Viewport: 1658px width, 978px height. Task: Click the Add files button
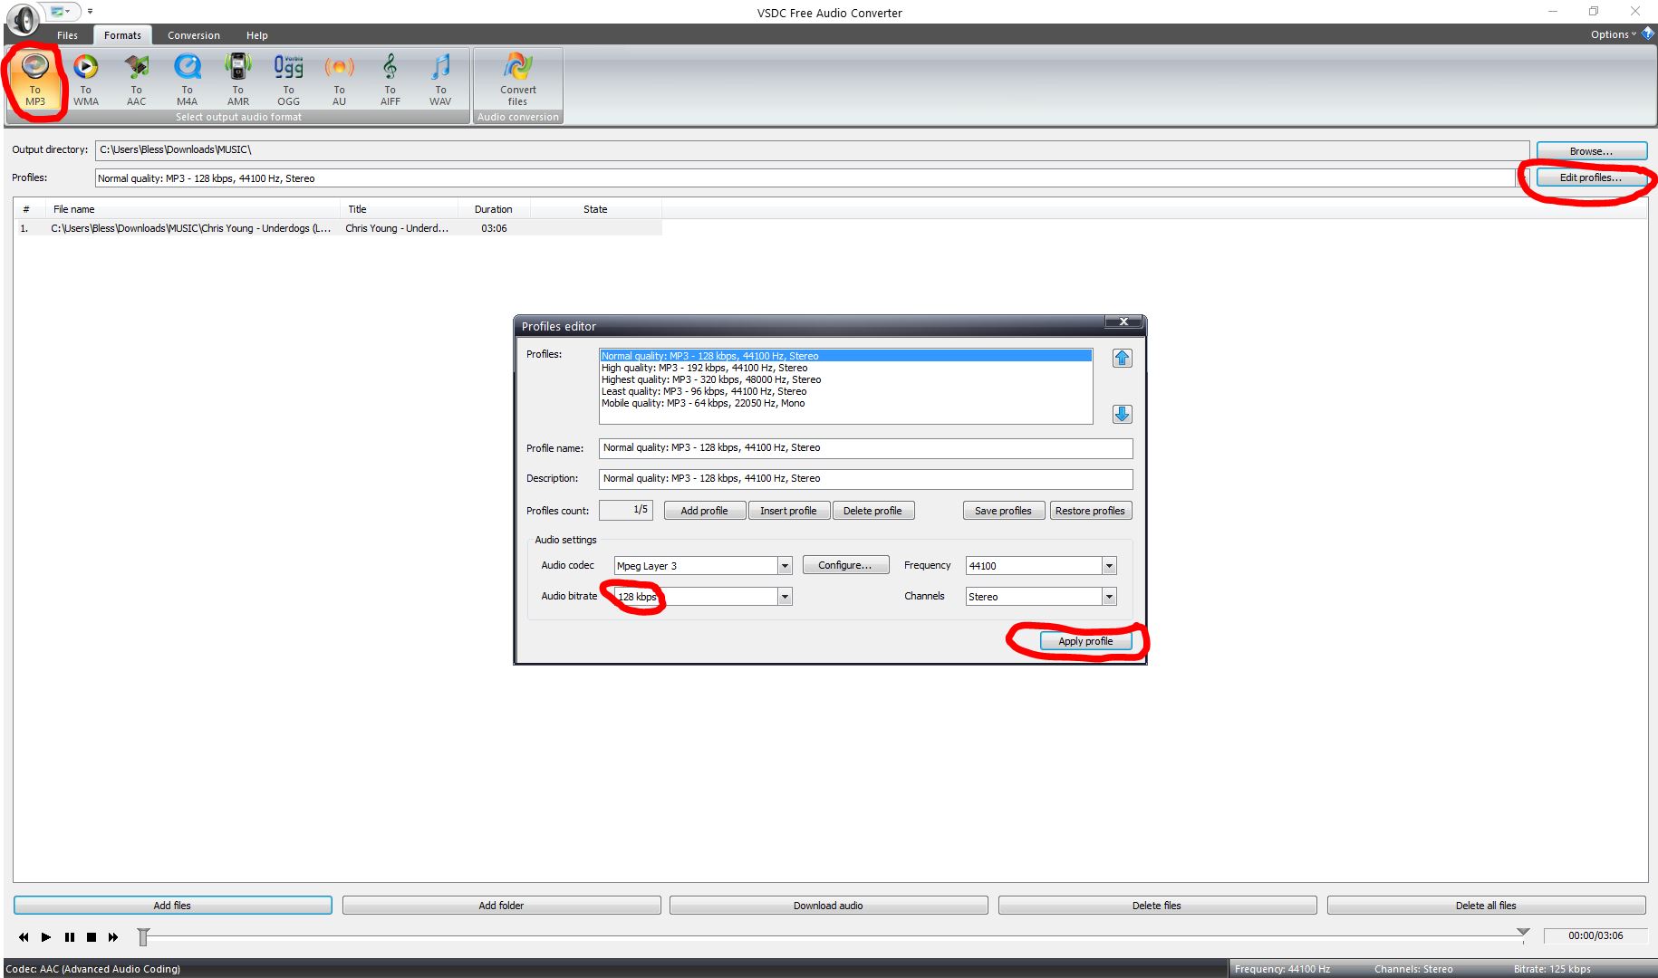[x=172, y=906]
